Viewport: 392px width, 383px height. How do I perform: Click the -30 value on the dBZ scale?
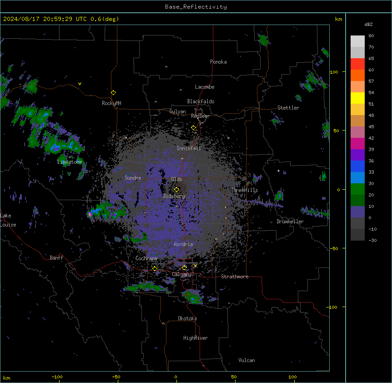(372, 240)
